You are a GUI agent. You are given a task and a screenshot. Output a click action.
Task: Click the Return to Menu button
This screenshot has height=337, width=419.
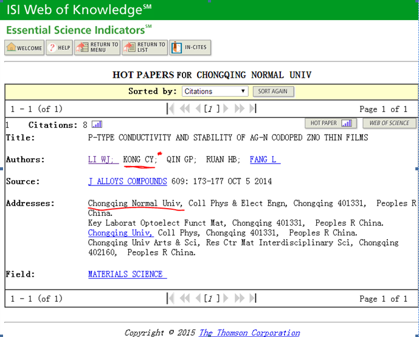97,48
